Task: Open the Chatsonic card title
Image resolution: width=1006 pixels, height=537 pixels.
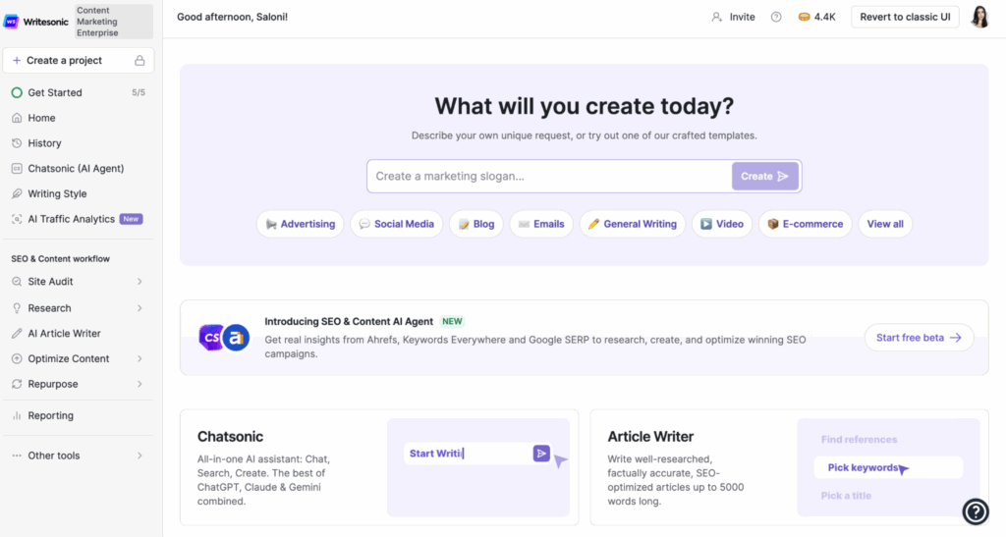Action: tap(230, 437)
